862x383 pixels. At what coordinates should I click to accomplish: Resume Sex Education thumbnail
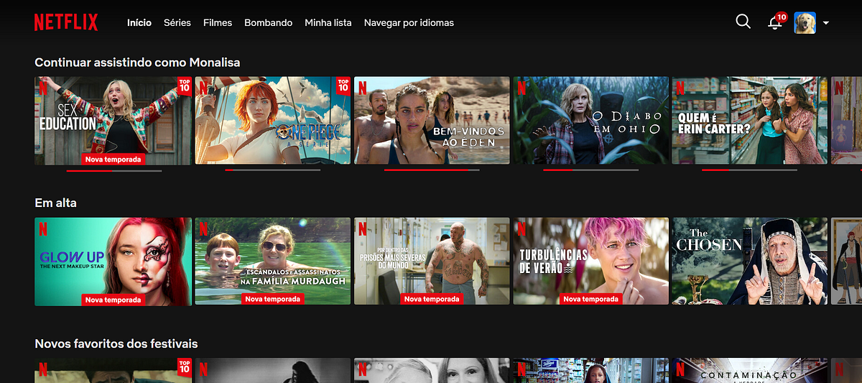pos(113,120)
